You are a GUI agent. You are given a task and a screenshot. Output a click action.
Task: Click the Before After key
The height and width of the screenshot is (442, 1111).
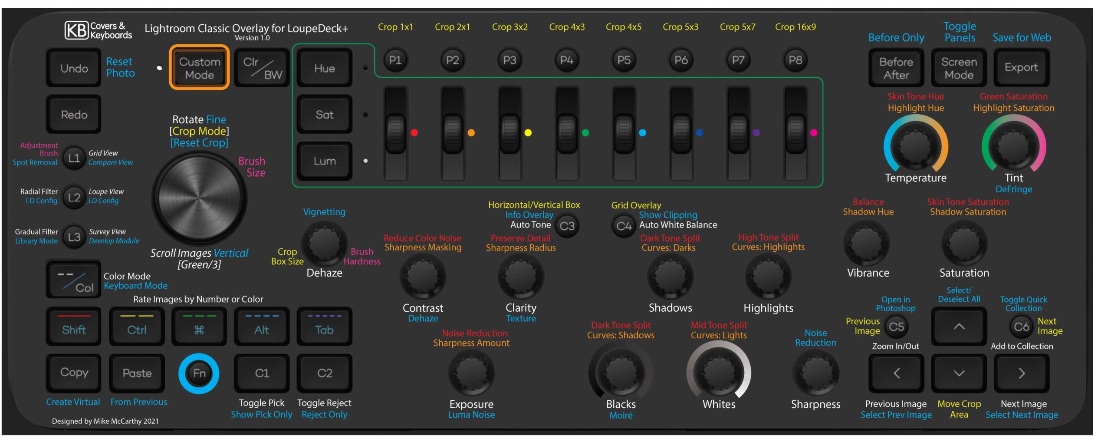click(896, 68)
